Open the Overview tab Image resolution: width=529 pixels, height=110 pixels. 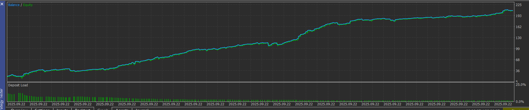coord(19,109)
